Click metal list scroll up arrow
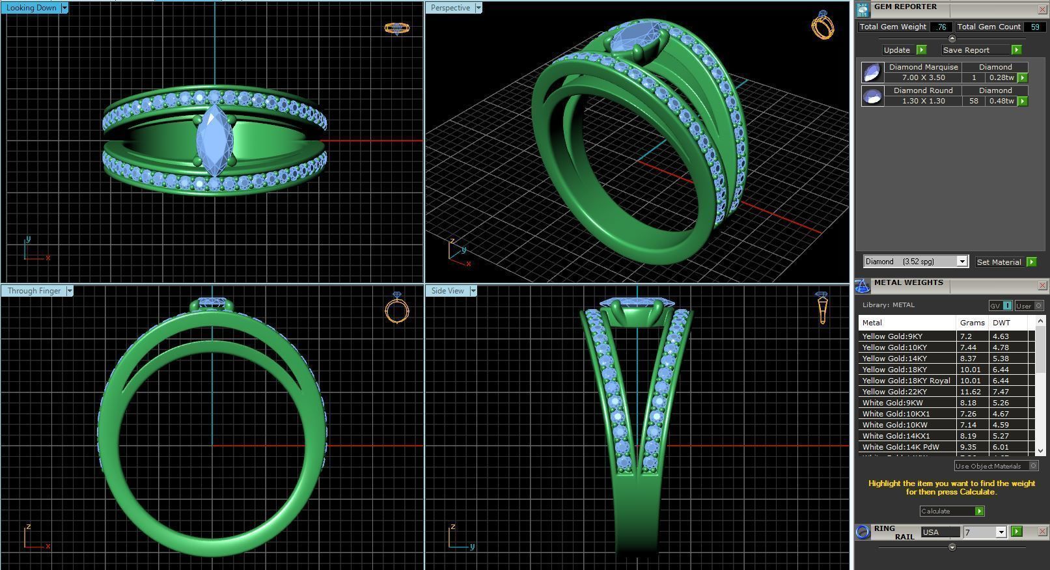 (1040, 321)
